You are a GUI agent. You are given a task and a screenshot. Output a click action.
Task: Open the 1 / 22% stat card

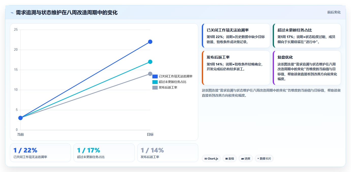40,153
